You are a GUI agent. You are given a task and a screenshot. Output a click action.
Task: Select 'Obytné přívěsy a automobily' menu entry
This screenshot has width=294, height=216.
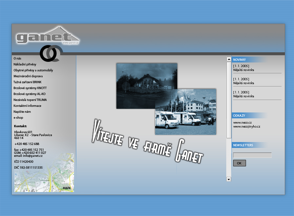(33, 70)
